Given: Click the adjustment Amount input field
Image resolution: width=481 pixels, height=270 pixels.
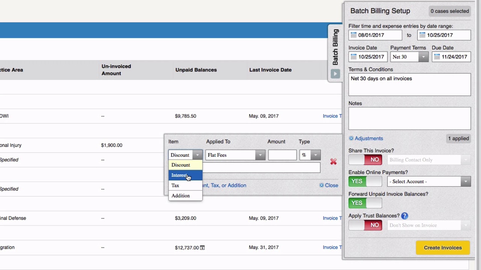Looking at the screenshot, I should pyautogui.click(x=282, y=155).
